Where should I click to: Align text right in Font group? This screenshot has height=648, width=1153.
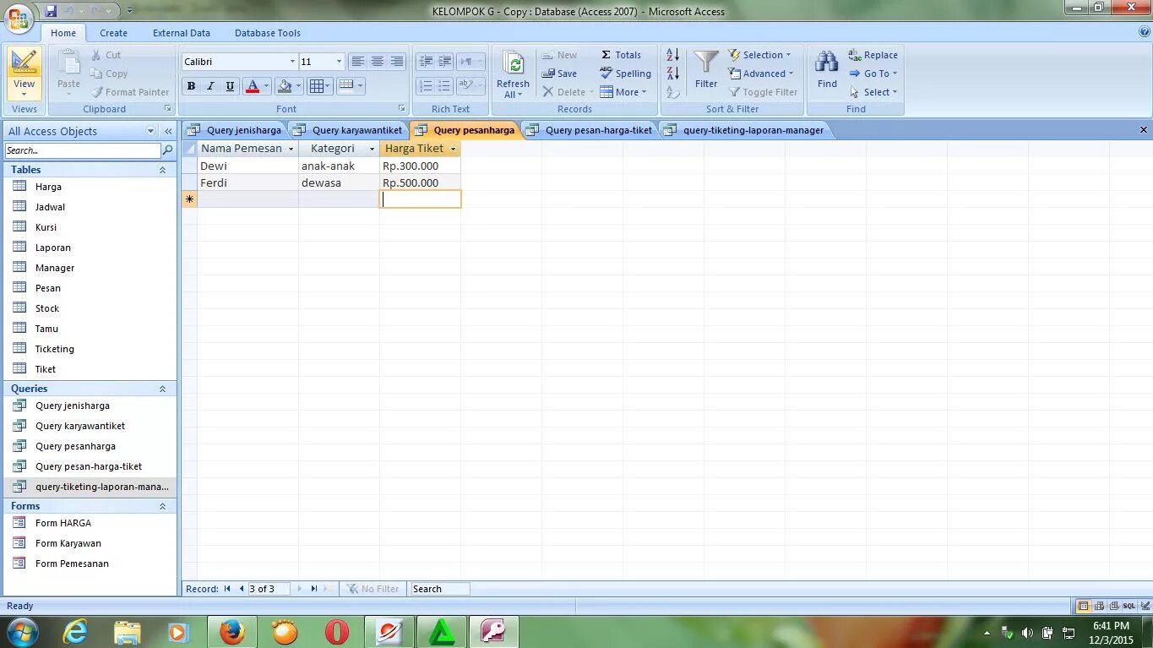point(396,62)
